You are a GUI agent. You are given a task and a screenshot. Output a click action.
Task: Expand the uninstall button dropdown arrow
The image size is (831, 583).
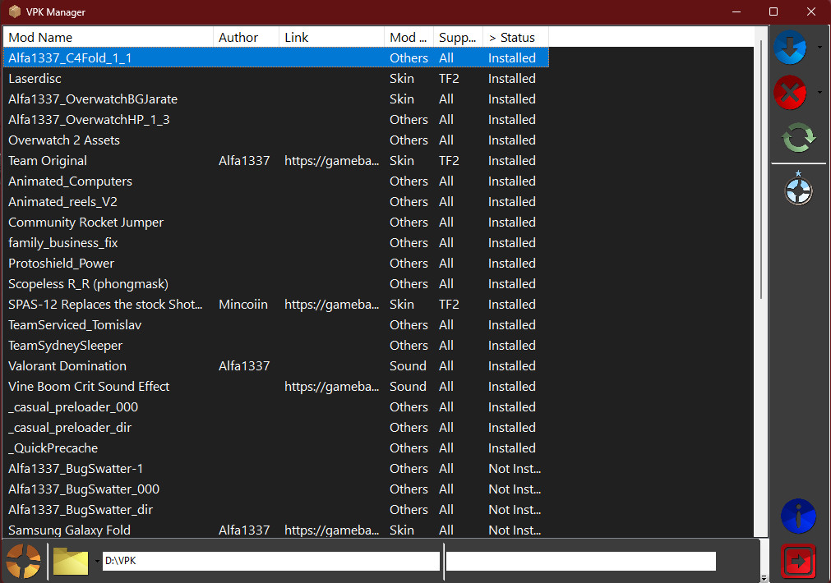point(819,92)
